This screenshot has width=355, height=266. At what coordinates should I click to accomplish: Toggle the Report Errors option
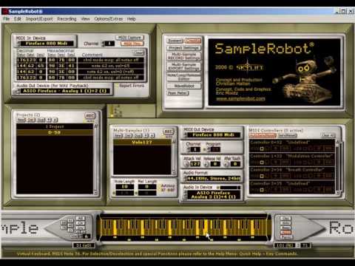[132, 86]
